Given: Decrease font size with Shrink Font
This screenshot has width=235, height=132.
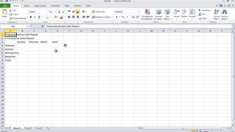Looking at the screenshot, I should pyautogui.click(x=63, y=12).
